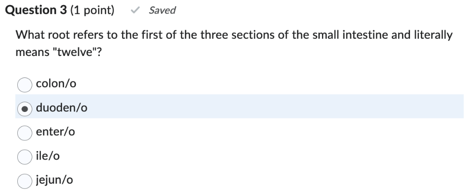468x195 pixels.
Task: Select the colon/o radio button
Action: click(x=24, y=84)
